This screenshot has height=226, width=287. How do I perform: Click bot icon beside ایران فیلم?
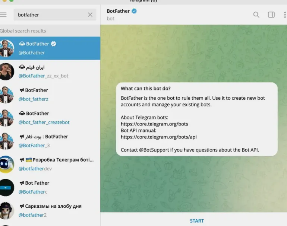coord(22,67)
